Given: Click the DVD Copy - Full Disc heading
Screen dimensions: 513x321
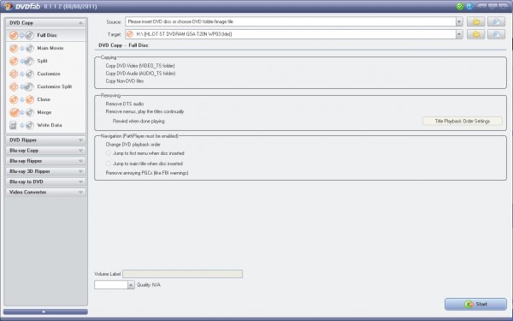Looking at the screenshot, I should tap(123, 45).
